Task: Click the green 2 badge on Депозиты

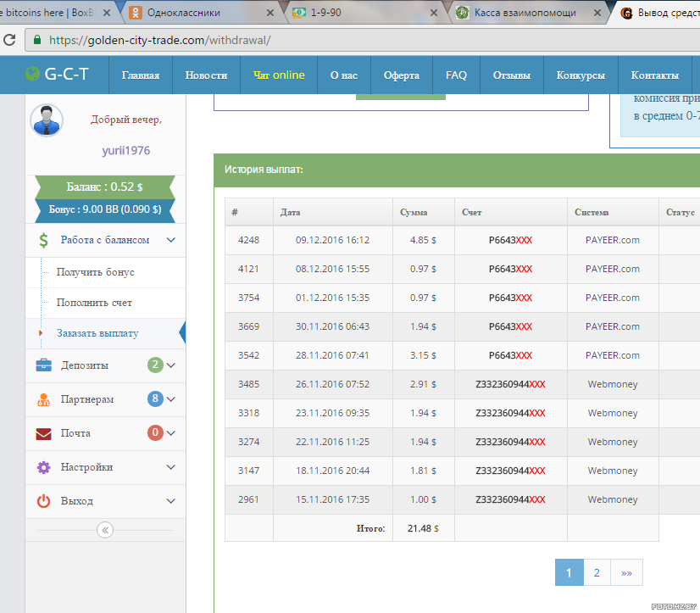Action: tap(155, 365)
